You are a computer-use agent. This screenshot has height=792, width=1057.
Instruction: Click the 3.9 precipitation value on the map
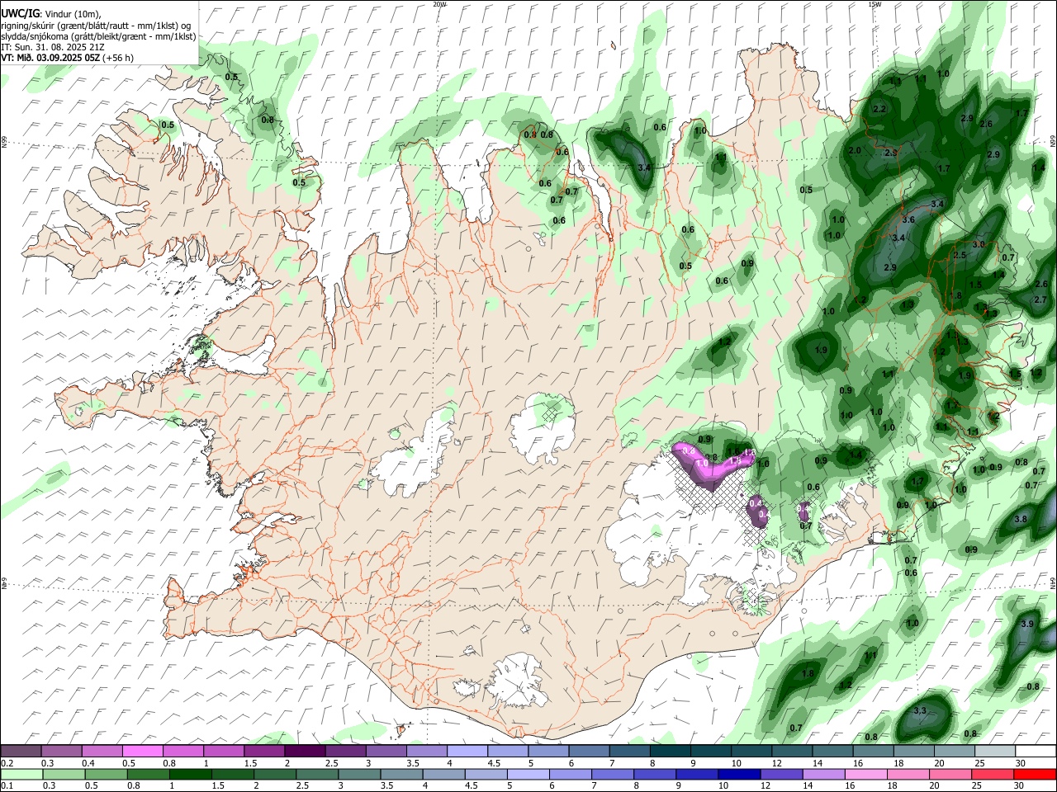1026,625
